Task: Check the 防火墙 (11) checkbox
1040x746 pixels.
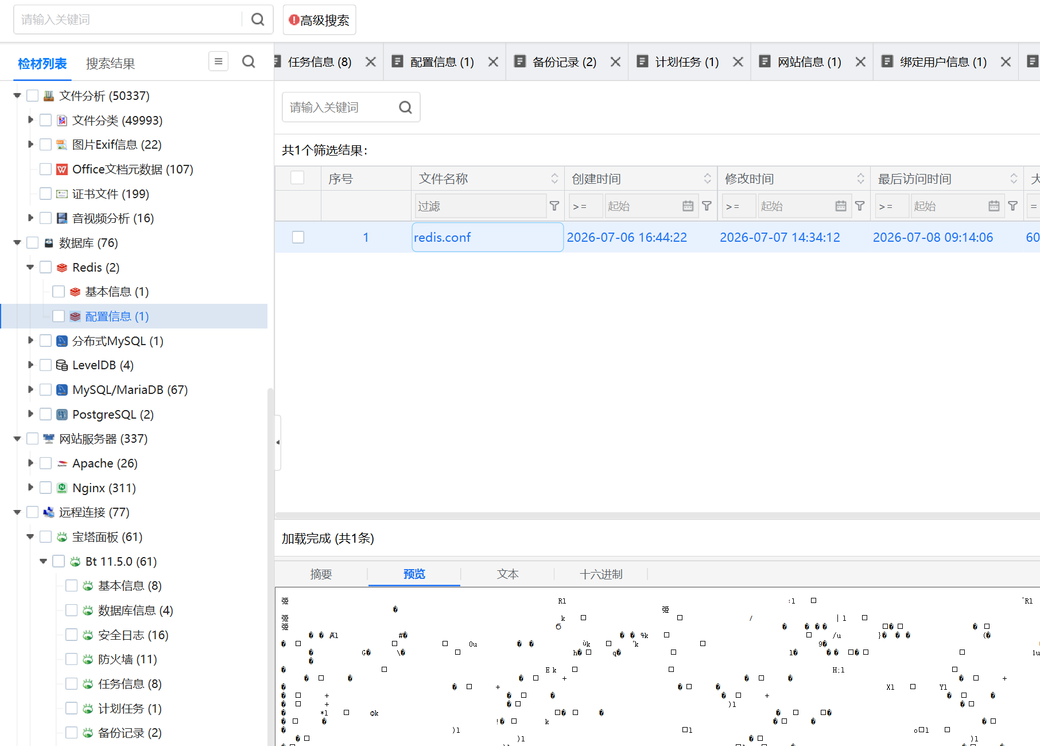Action: point(72,659)
